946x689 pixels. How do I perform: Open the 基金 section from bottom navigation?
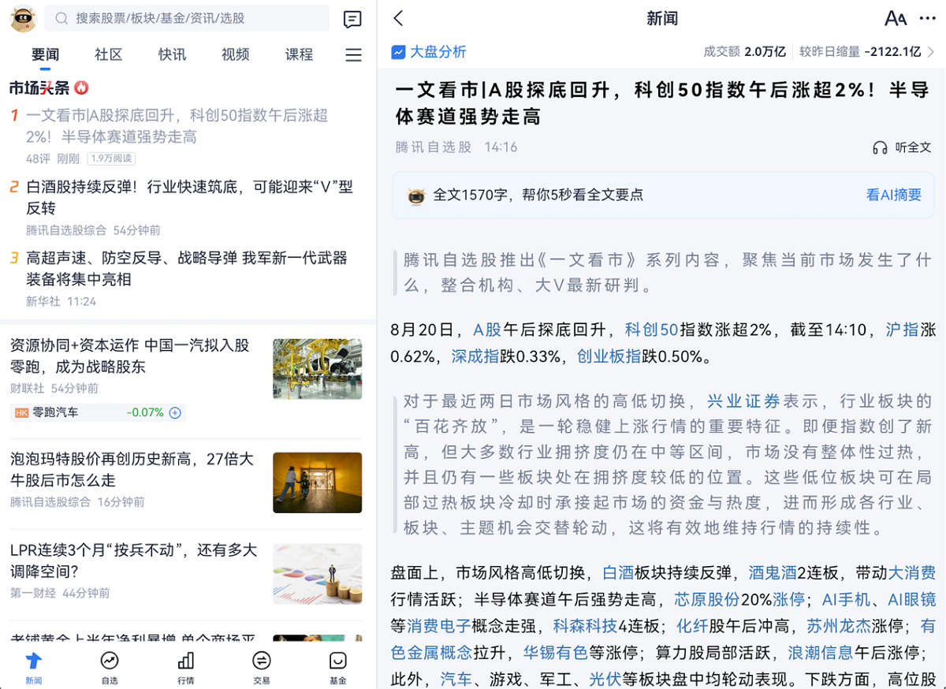(x=337, y=666)
